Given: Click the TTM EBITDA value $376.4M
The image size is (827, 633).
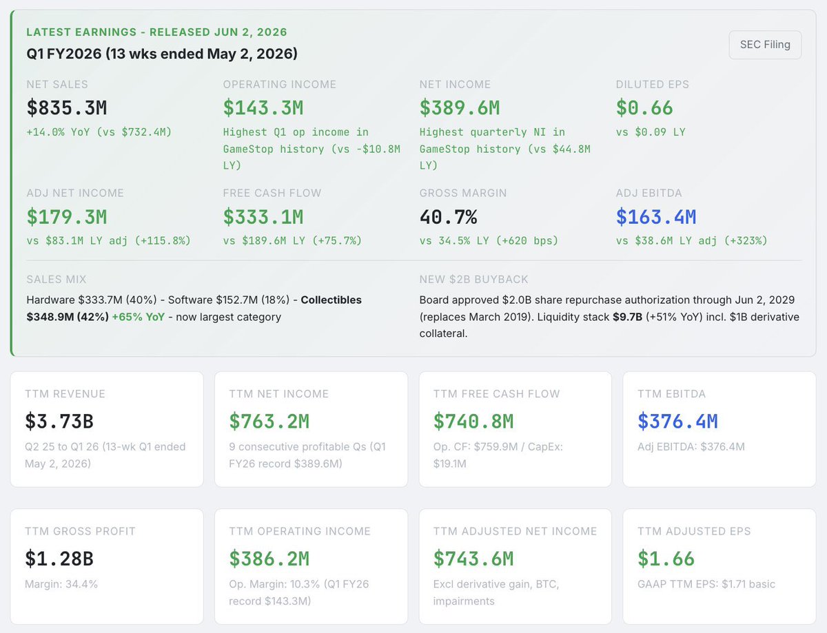Looking at the screenshot, I should [x=677, y=422].
